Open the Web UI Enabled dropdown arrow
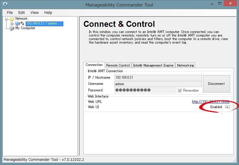The image size is (239, 165). pos(227,107)
